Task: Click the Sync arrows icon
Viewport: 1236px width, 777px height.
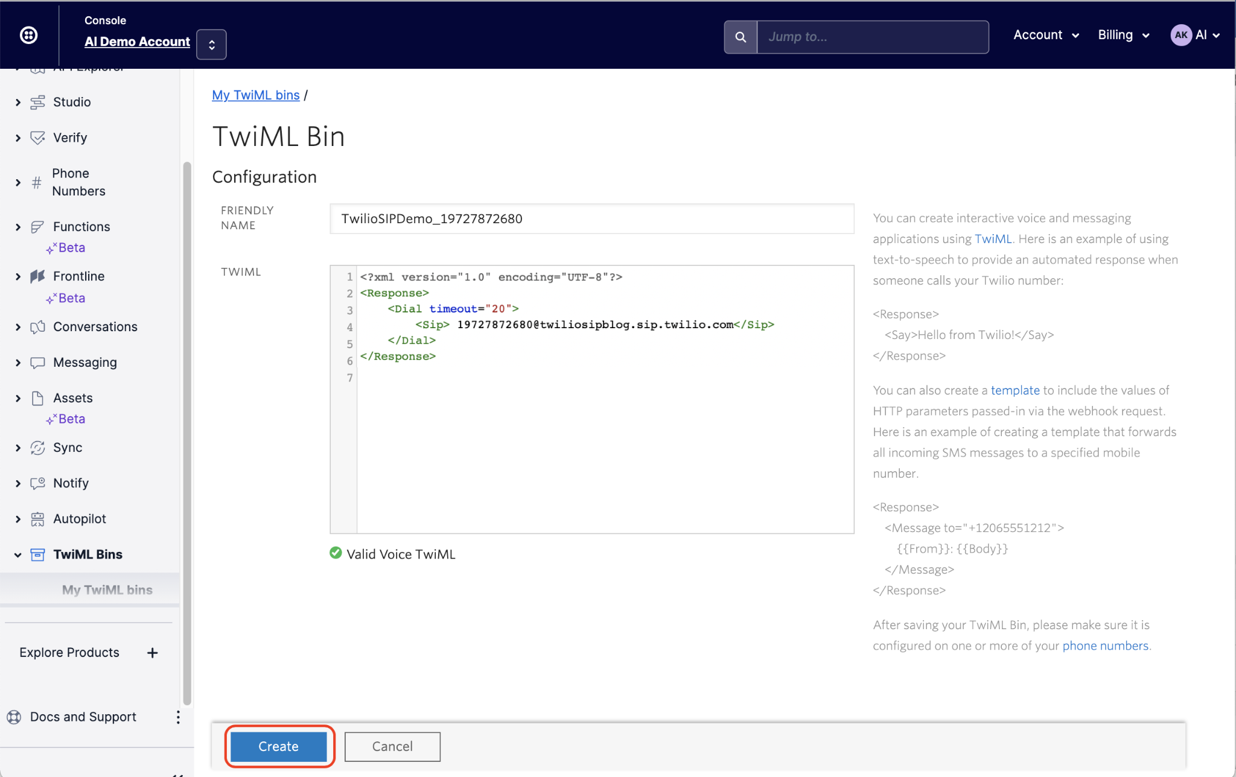Action: coord(37,448)
